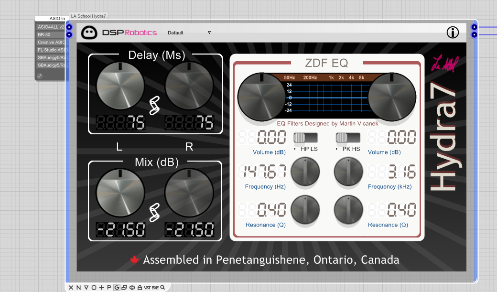Click the right Delay (Ms) knob
Viewport: 497px width, 292px height.
pyautogui.click(x=189, y=86)
